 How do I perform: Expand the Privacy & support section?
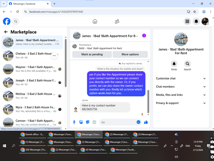[x=181, y=103]
